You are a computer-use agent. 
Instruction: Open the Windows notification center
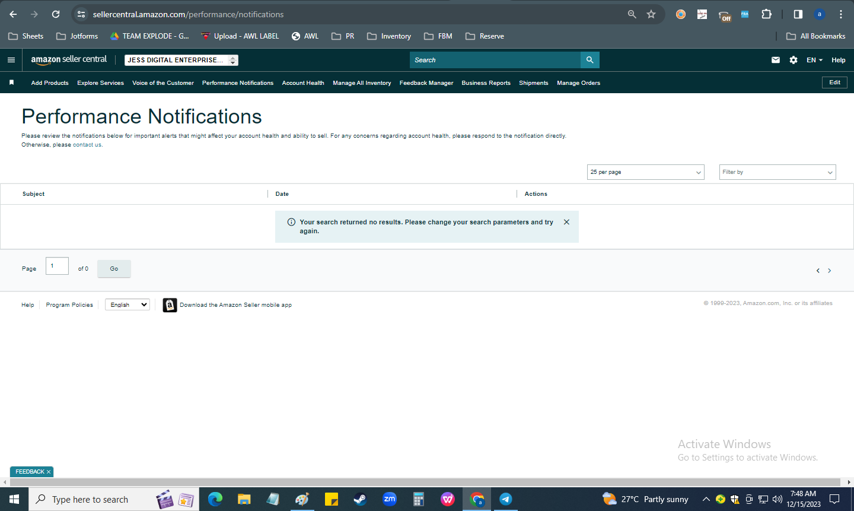coord(834,499)
